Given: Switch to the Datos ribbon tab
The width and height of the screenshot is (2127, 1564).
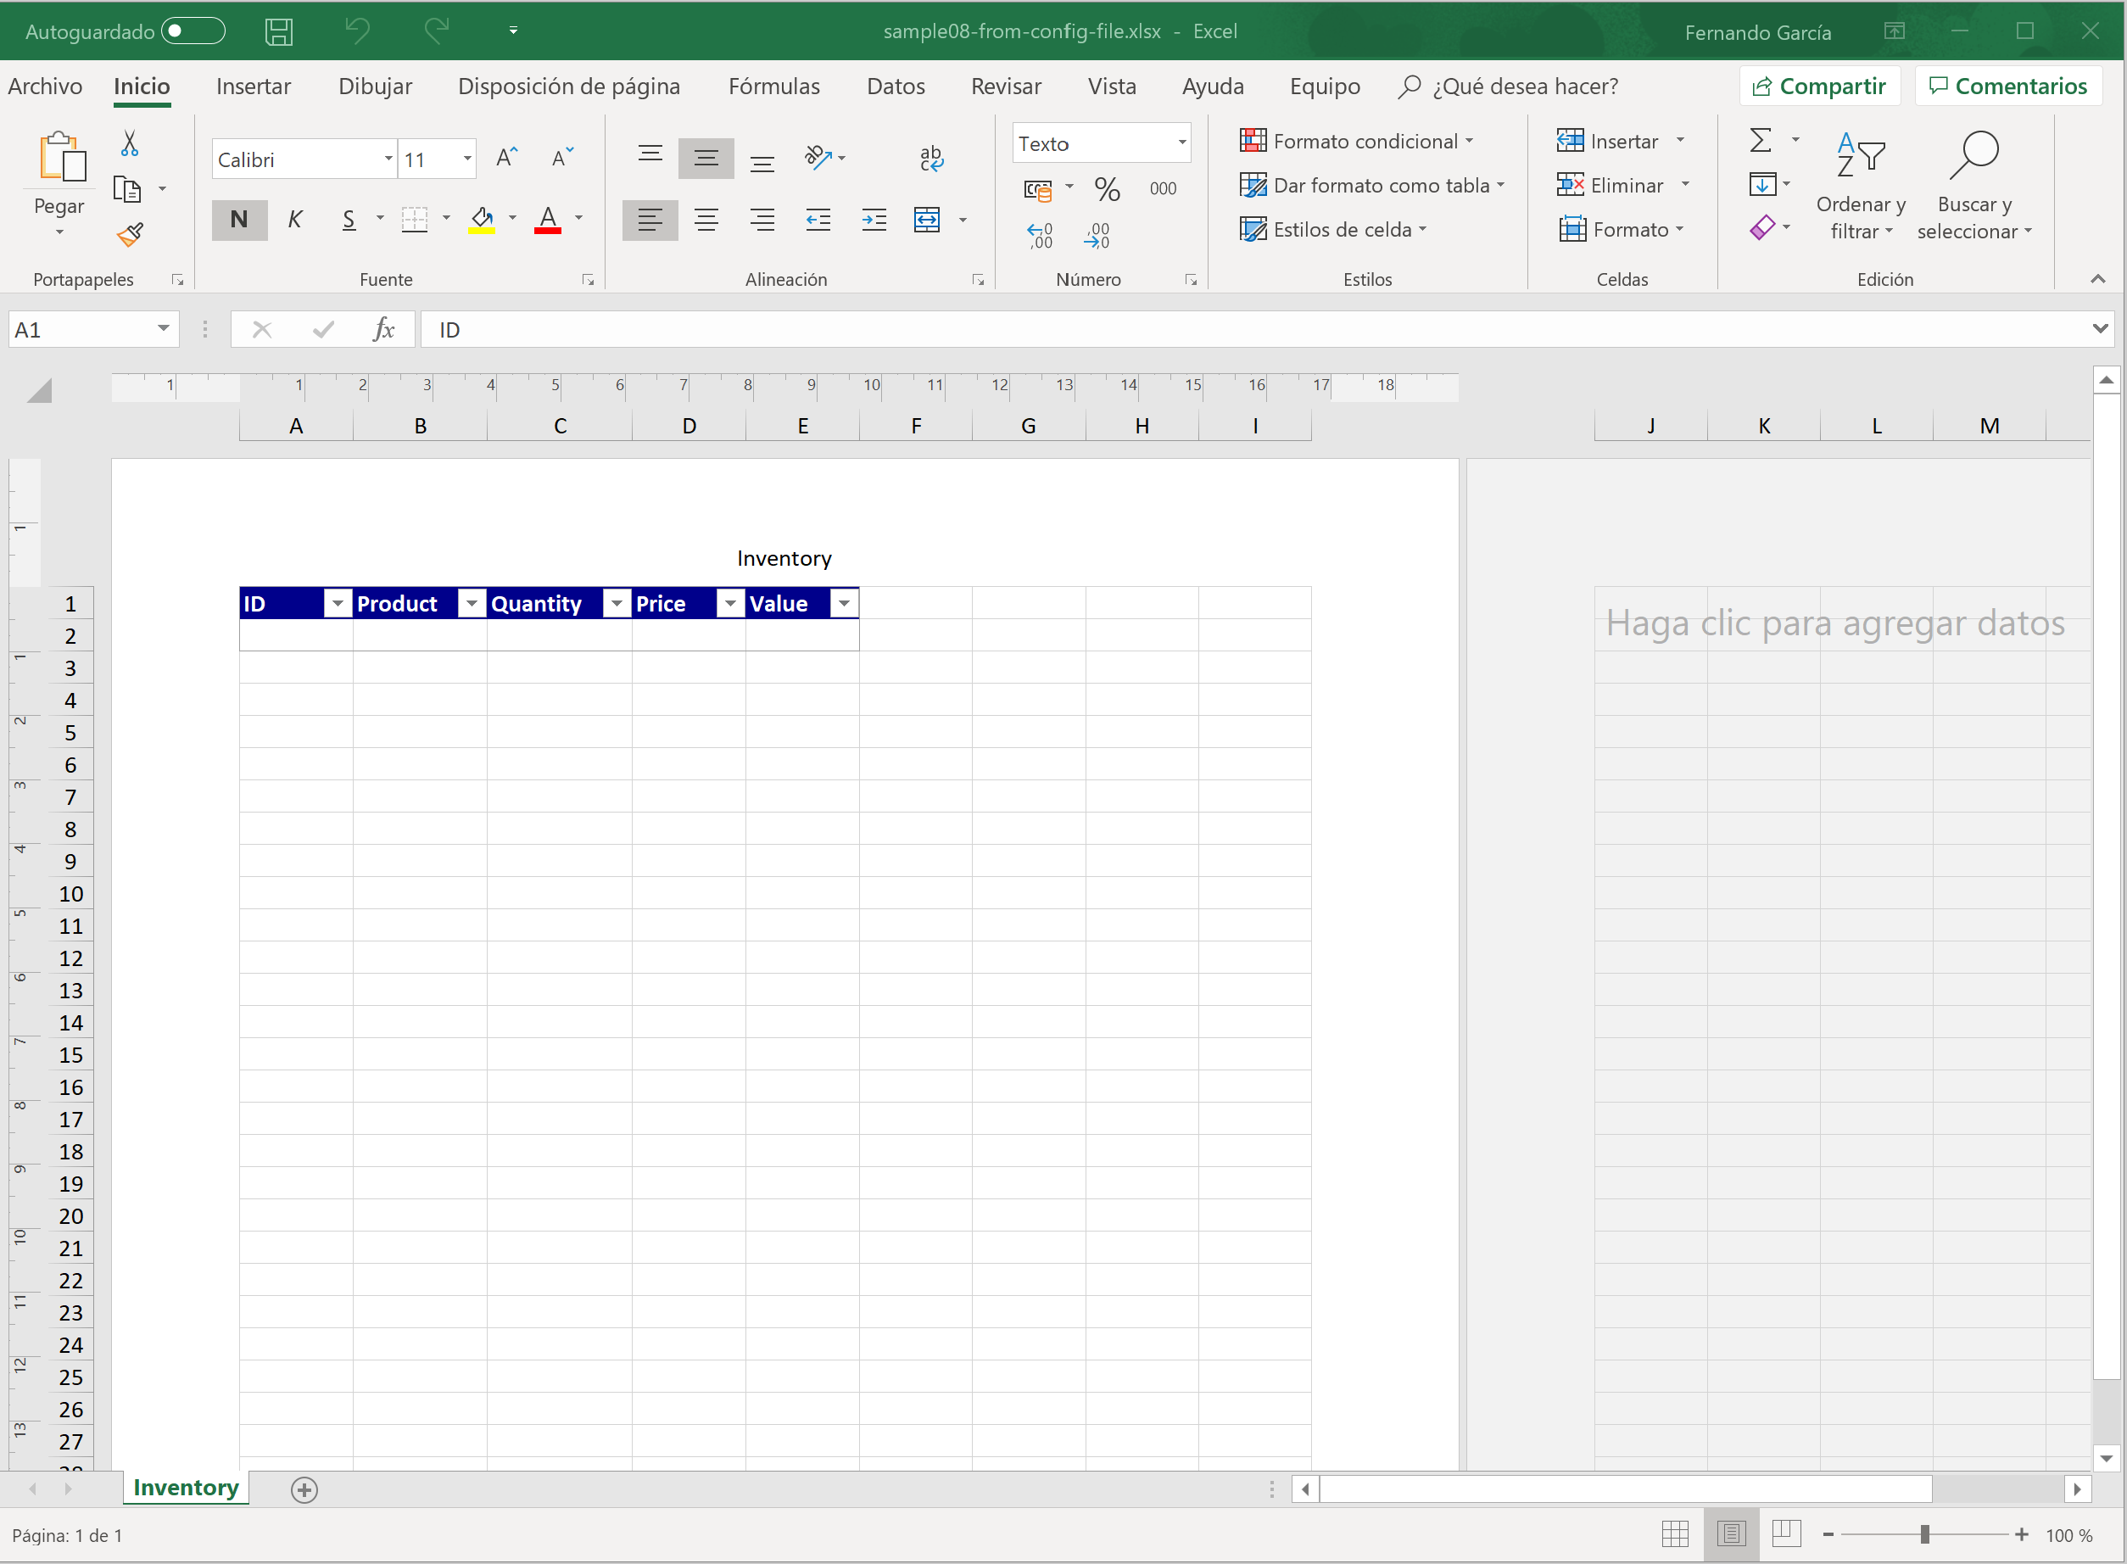Looking at the screenshot, I should (x=896, y=87).
